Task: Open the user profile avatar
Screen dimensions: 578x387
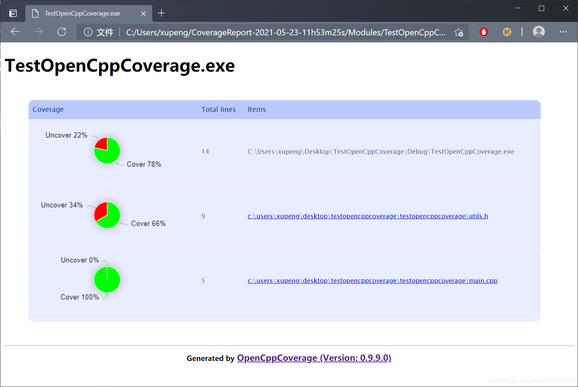Action: [x=539, y=32]
